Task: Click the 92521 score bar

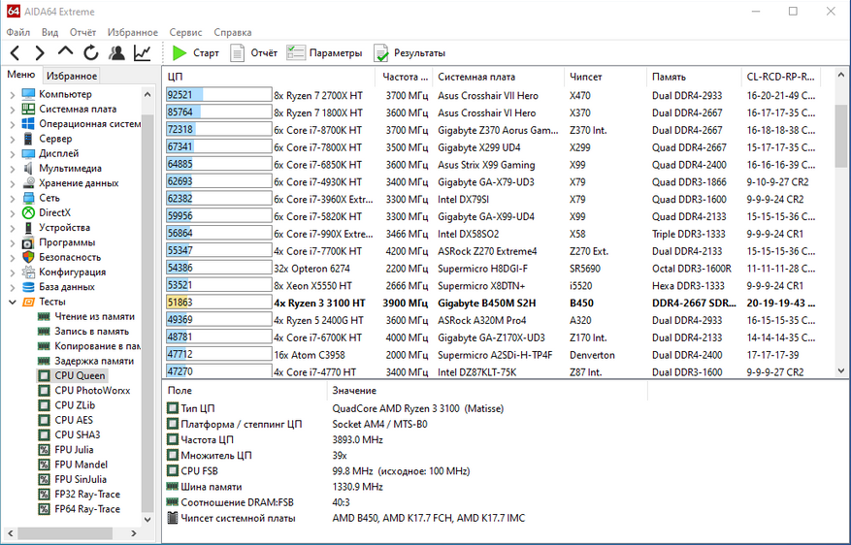Action: 218,95
